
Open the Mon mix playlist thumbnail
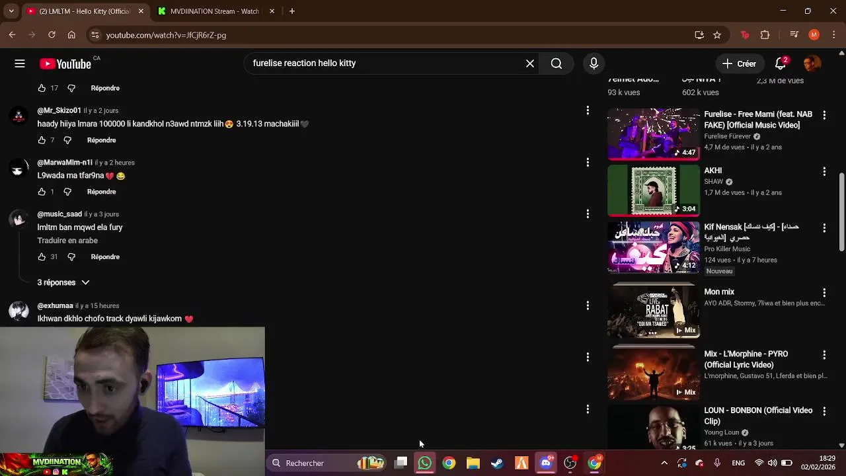653,311
